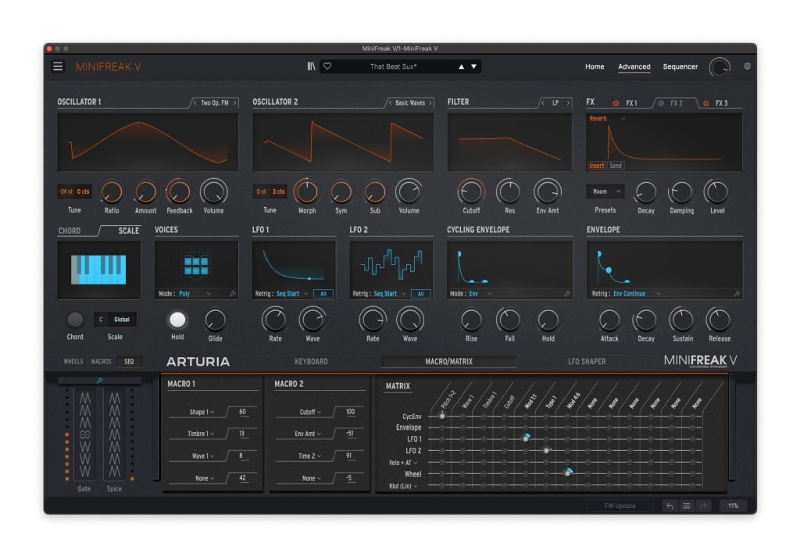The height and width of the screenshot is (558, 800).
Task: Click the Send button in FX display
Action: (x=616, y=166)
